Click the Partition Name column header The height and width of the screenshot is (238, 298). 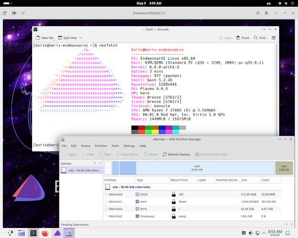point(227,180)
